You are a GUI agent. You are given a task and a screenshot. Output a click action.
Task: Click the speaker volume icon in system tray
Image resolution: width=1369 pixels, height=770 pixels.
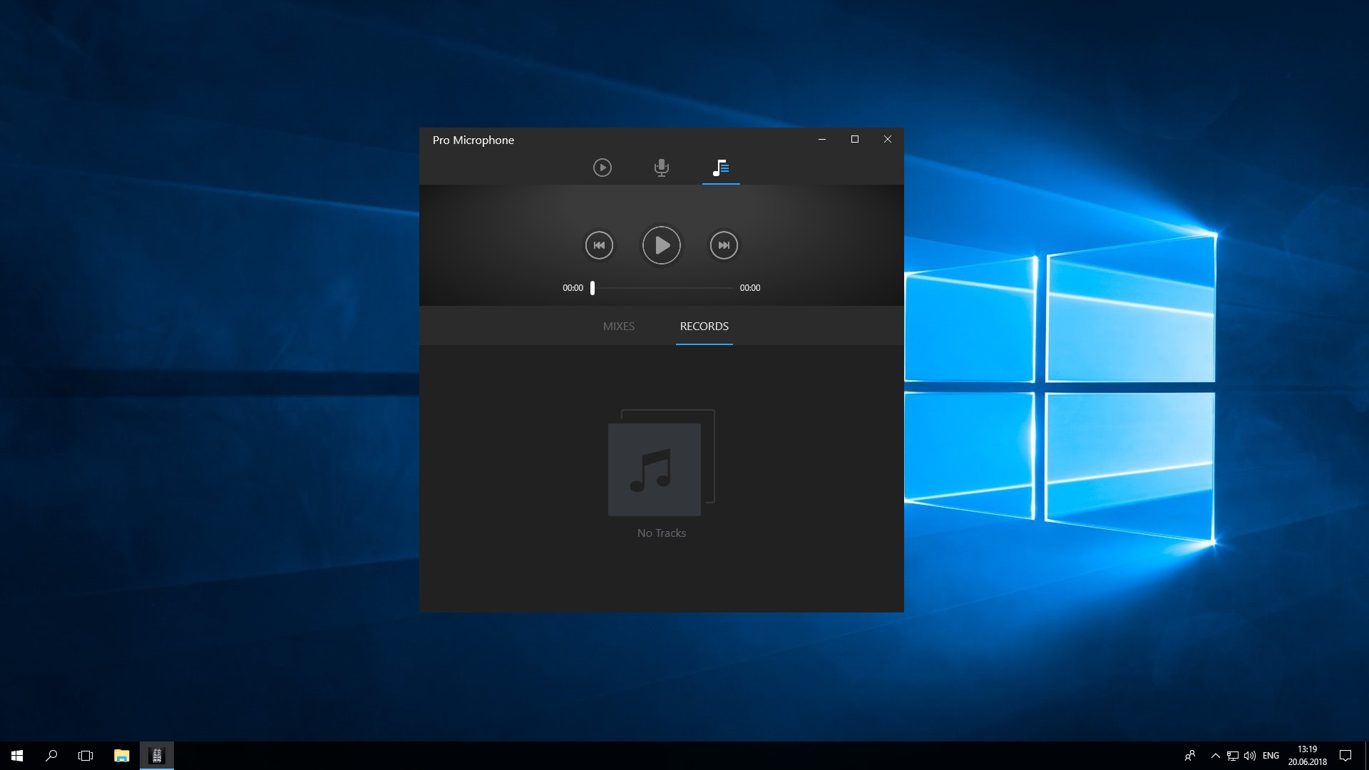1250,755
